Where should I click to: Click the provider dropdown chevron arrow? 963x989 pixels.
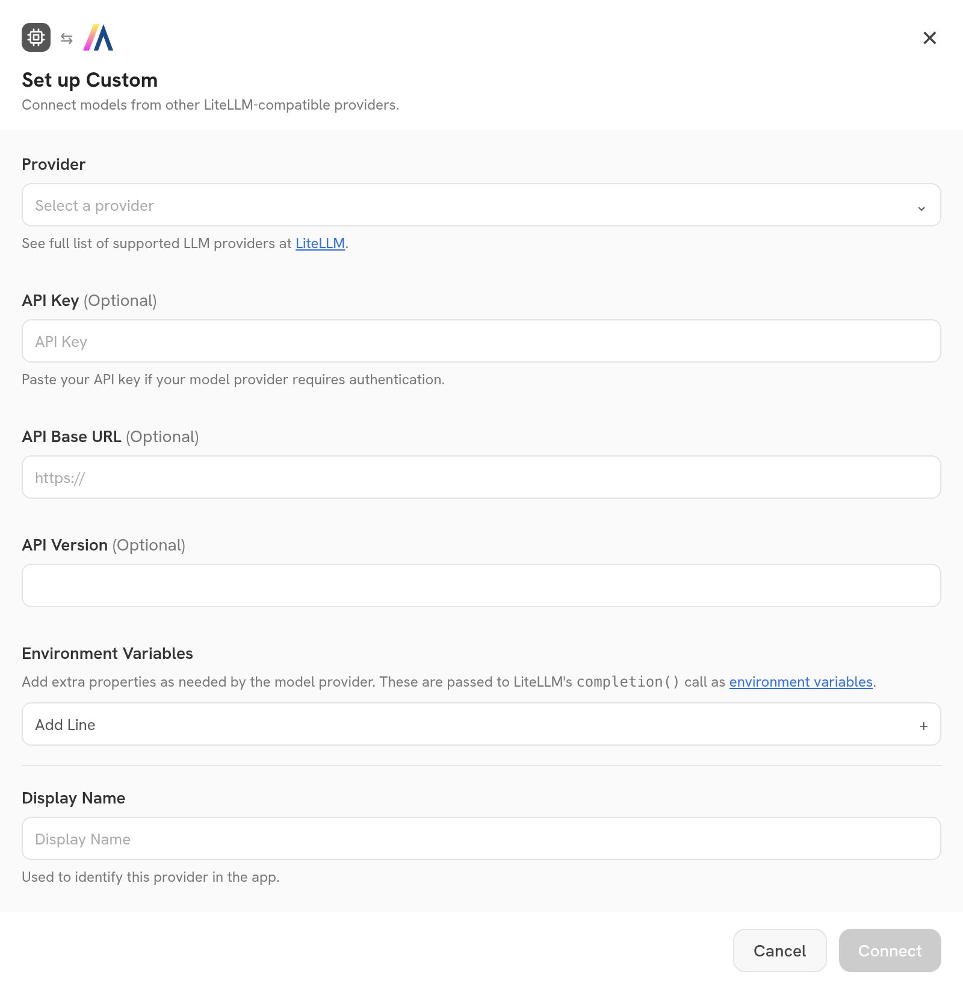pos(921,208)
